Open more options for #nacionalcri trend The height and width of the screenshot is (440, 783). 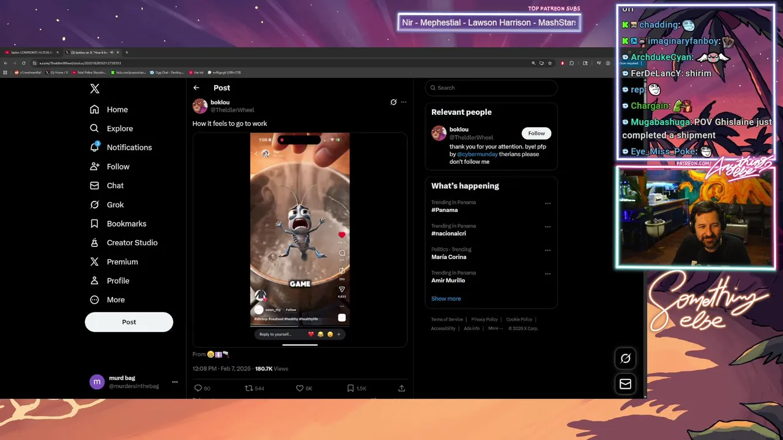tap(547, 227)
